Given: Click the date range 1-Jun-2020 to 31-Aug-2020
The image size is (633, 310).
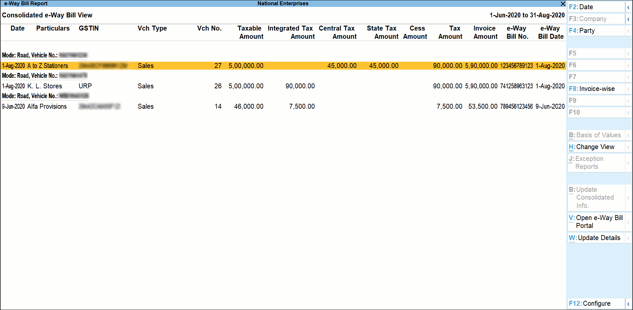Looking at the screenshot, I should click(x=527, y=15).
